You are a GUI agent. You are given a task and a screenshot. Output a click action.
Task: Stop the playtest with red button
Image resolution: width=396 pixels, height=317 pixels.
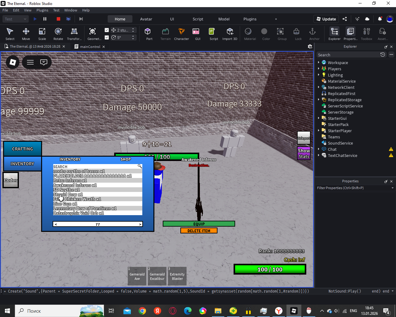58,19
